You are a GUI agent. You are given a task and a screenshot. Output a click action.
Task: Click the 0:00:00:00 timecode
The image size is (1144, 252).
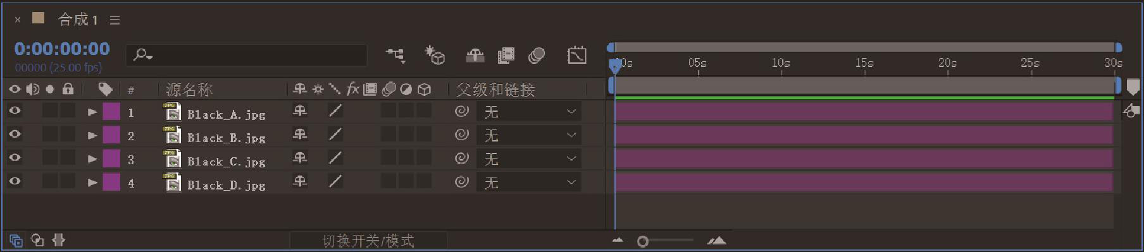[62, 49]
